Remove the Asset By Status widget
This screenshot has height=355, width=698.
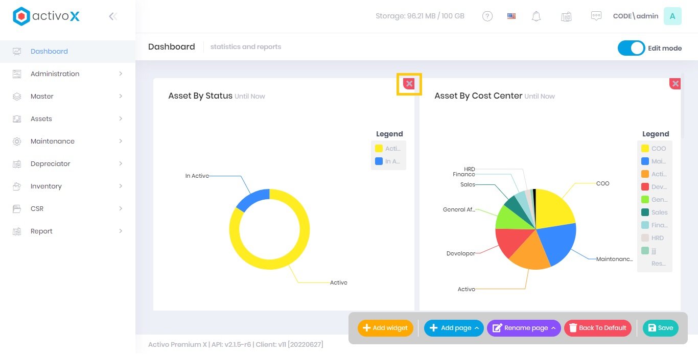tap(409, 84)
